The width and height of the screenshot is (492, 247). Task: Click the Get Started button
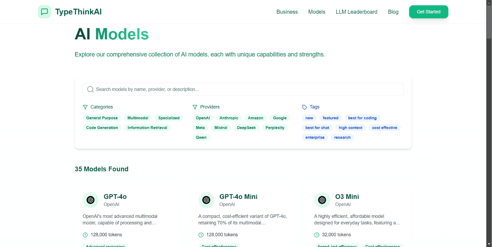coord(428,12)
